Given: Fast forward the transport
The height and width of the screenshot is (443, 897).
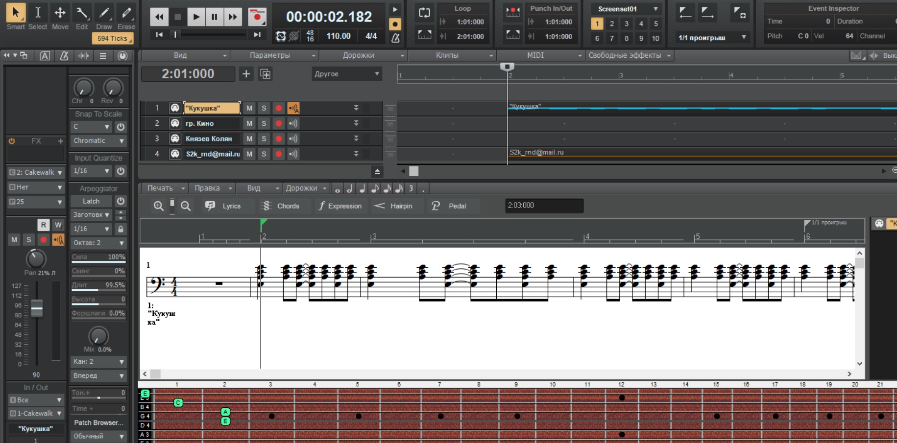Looking at the screenshot, I should click(x=233, y=17).
